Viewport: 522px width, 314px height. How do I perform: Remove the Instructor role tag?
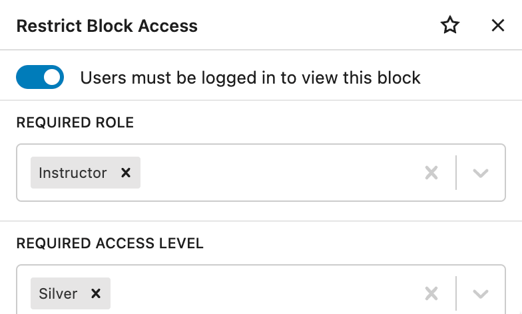pos(126,173)
